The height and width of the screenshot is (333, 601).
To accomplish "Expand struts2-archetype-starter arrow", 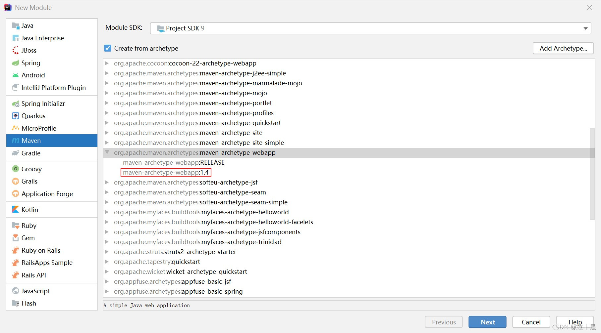I will 107,252.
